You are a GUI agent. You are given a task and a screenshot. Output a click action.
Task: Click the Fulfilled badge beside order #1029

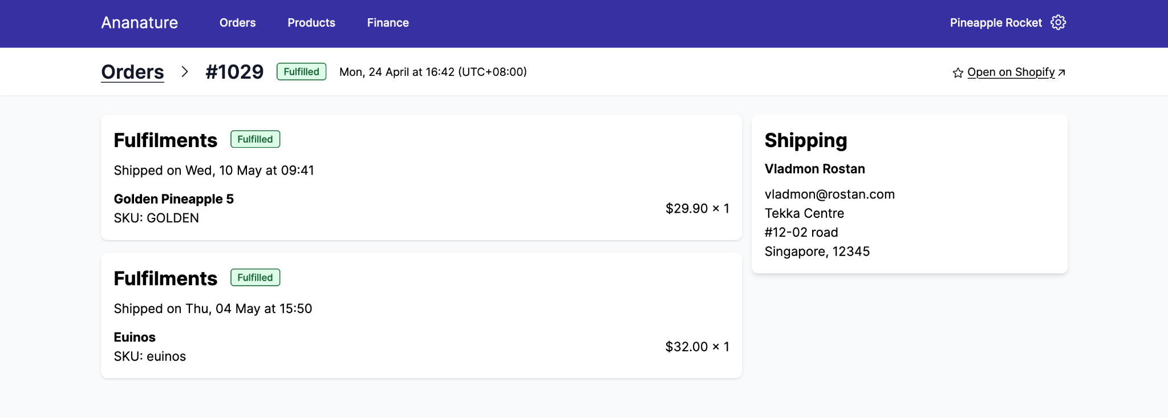pos(301,72)
